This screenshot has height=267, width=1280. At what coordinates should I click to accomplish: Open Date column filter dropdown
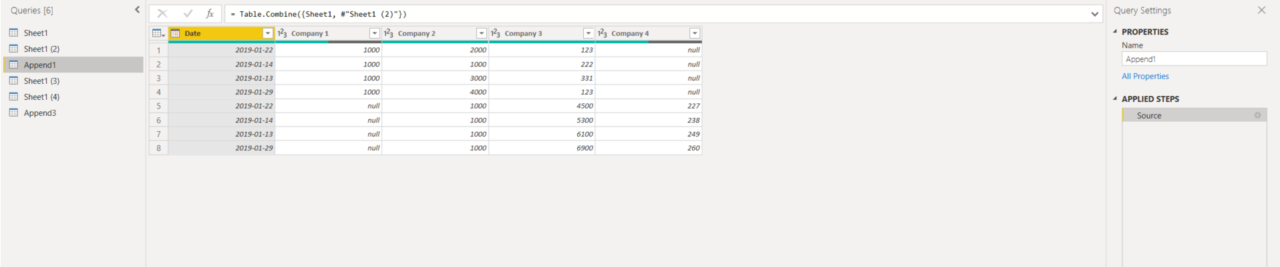click(268, 33)
